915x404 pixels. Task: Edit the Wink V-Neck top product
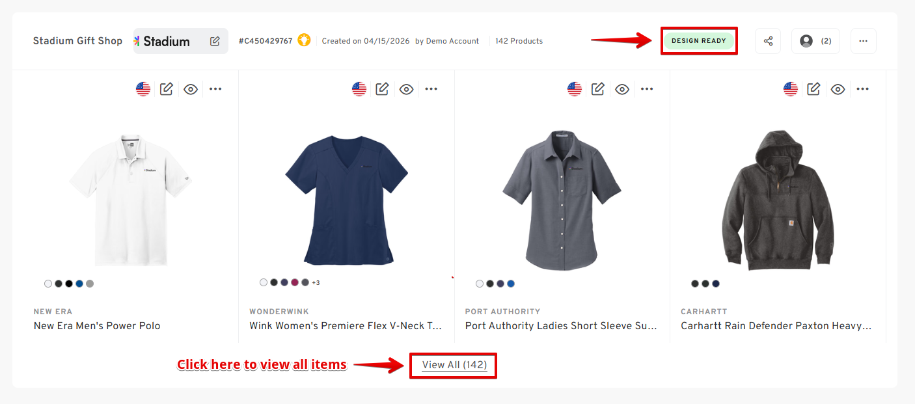tap(382, 89)
